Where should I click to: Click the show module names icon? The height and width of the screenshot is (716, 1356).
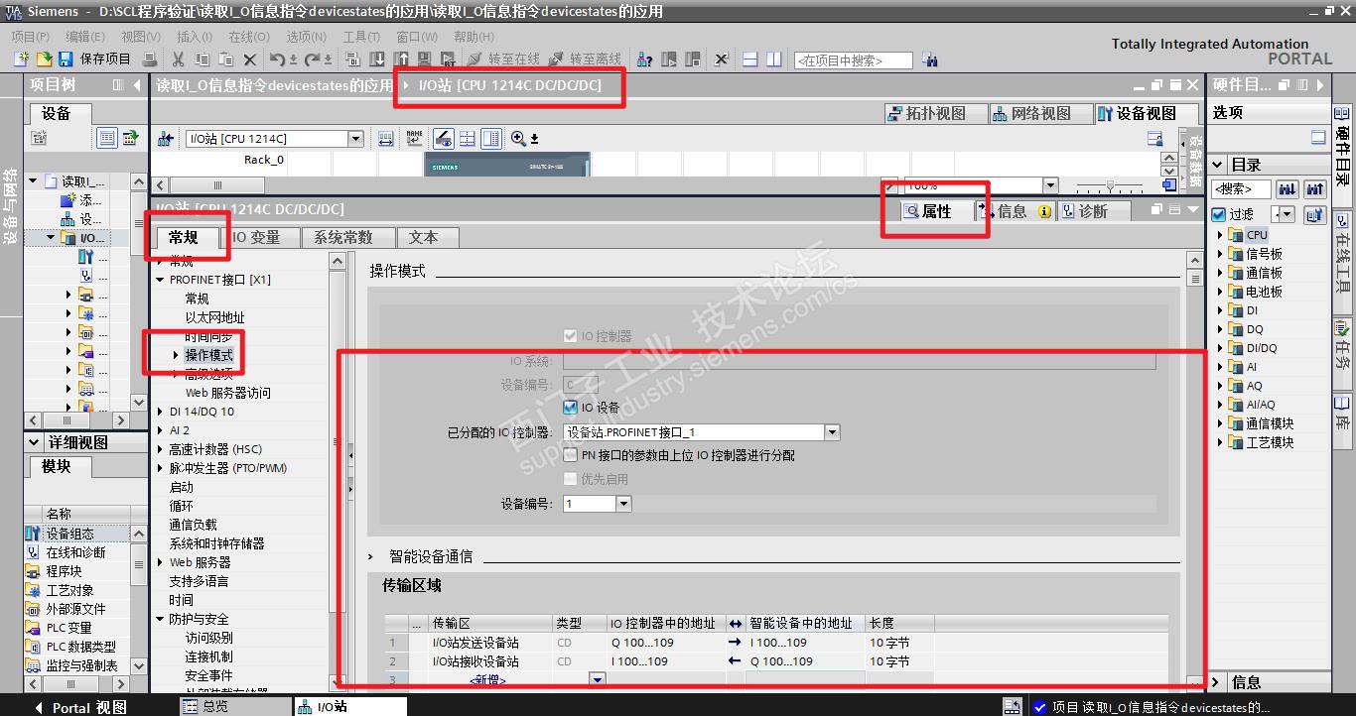415,139
